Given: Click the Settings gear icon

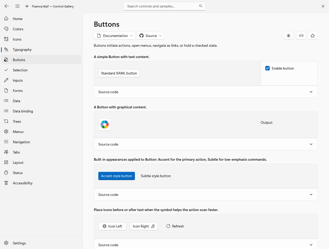Looking at the screenshot, I should coord(6,243).
